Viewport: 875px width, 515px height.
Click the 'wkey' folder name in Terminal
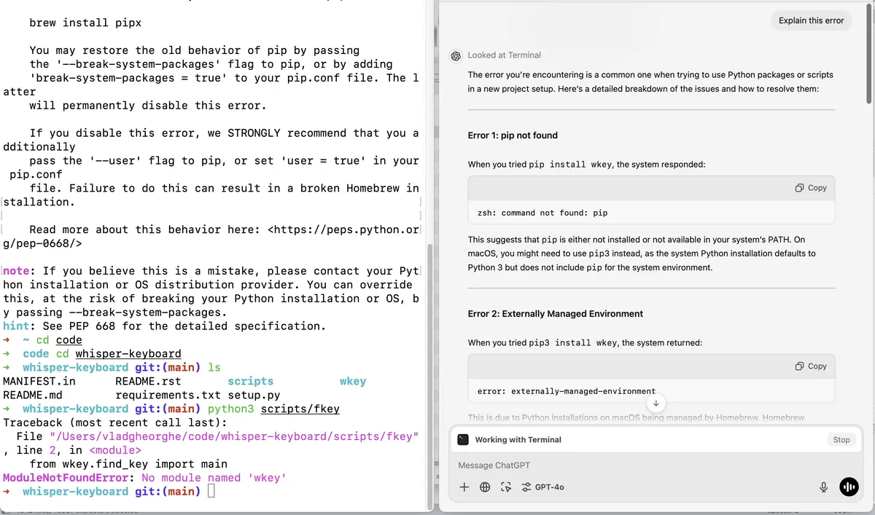(x=353, y=382)
